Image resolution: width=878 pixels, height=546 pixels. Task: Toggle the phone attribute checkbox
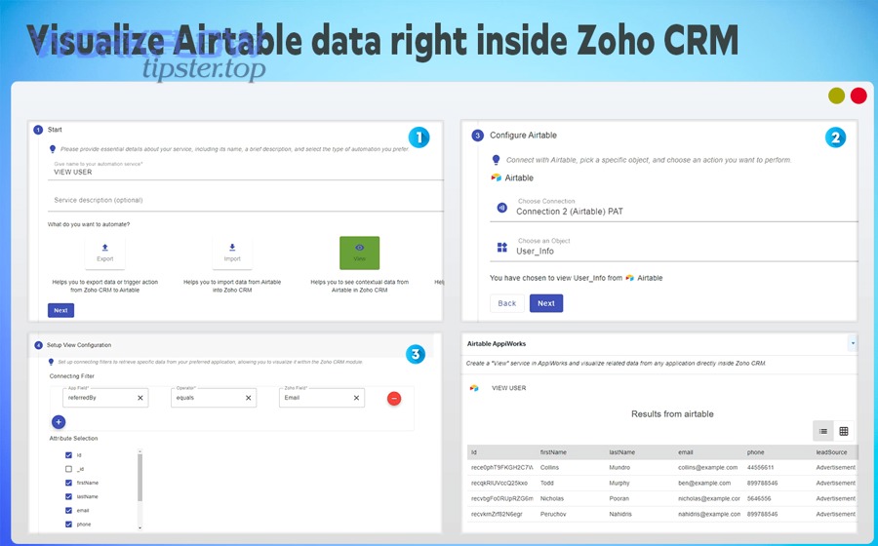point(69,525)
